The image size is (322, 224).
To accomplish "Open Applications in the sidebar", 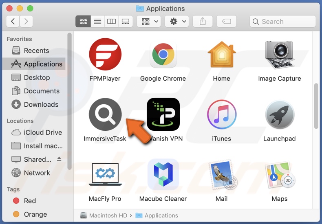I will coord(34,64).
